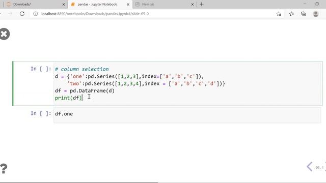Image resolution: width=326 pixels, height=183 pixels.
Task: Minimize the browser window
Action: pyautogui.click(x=305, y=4)
